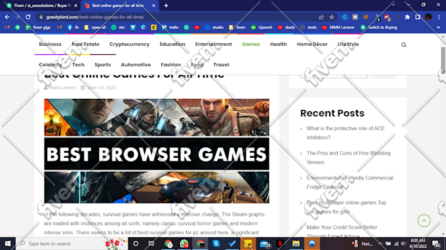
Task: Open the Switch to Buying bookmark
Action: [x=379, y=27]
